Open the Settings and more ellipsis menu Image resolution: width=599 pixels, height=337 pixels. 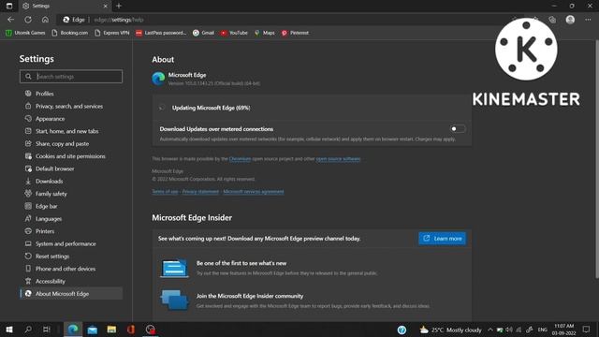(x=588, y=20)
